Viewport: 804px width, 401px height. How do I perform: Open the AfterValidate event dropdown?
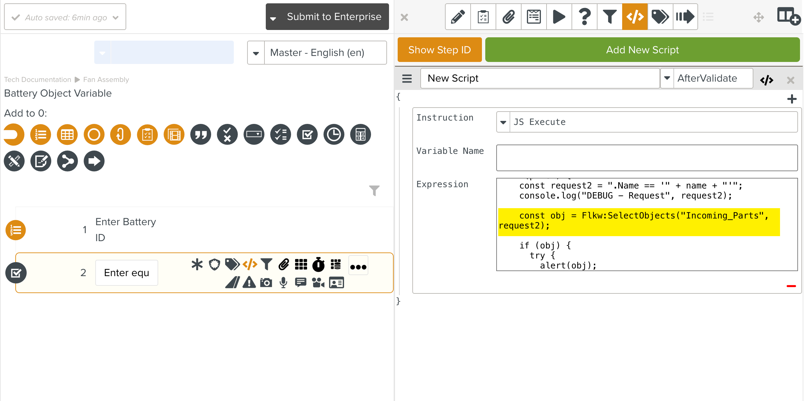point(667,78)
